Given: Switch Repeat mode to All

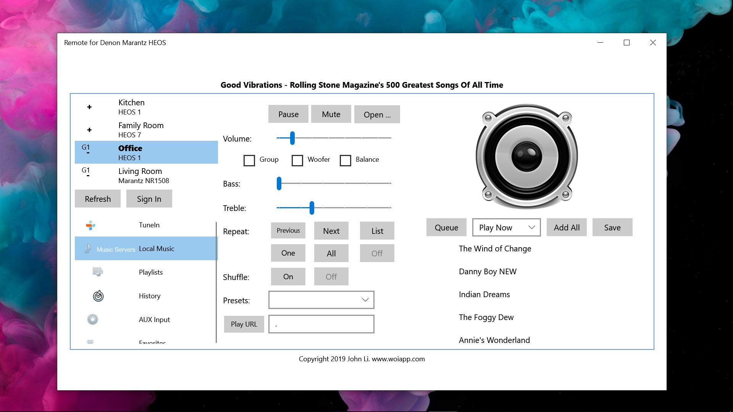Looking at the screenshot, I should point(331,253).
